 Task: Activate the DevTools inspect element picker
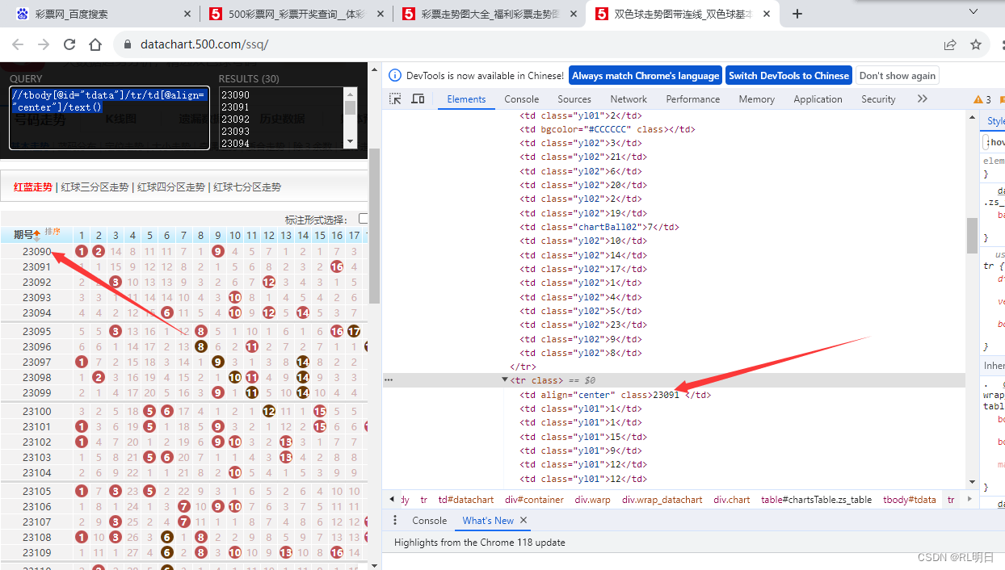395,98
